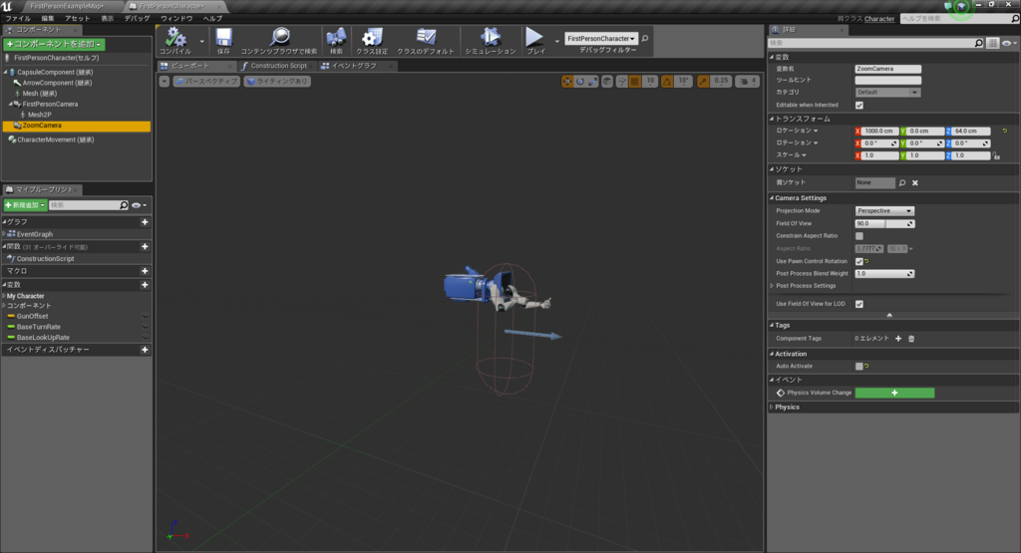Toggle rotation snapping triangle icon
The height and width of the screenshot is (553, 1021).
[667, 82]
